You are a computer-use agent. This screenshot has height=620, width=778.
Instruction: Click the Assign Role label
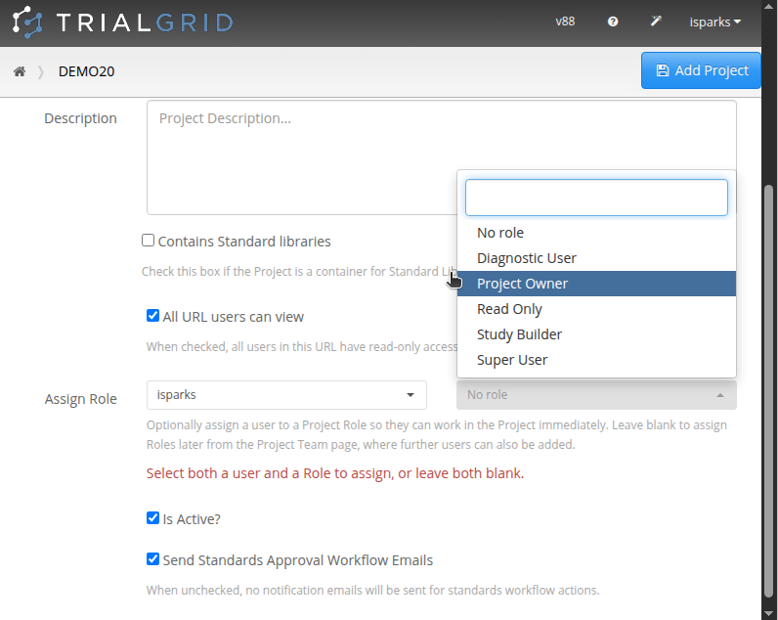pyautogui.click(x=81, y=399)
